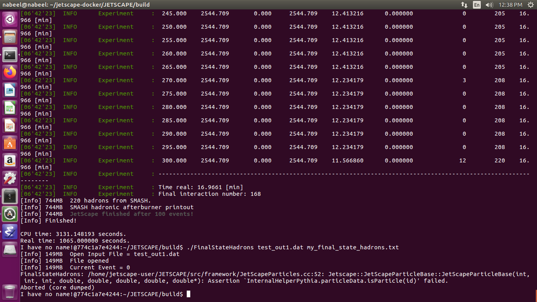Open LibreOffice Impress from the dock
Screen dimensions: 537x302
pyautogui.click(x=10, y=125)
